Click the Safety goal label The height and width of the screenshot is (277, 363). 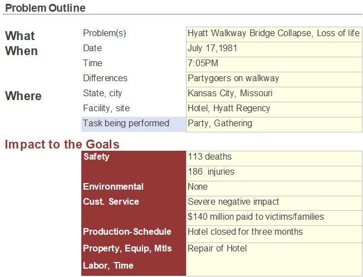coord(96,156)
